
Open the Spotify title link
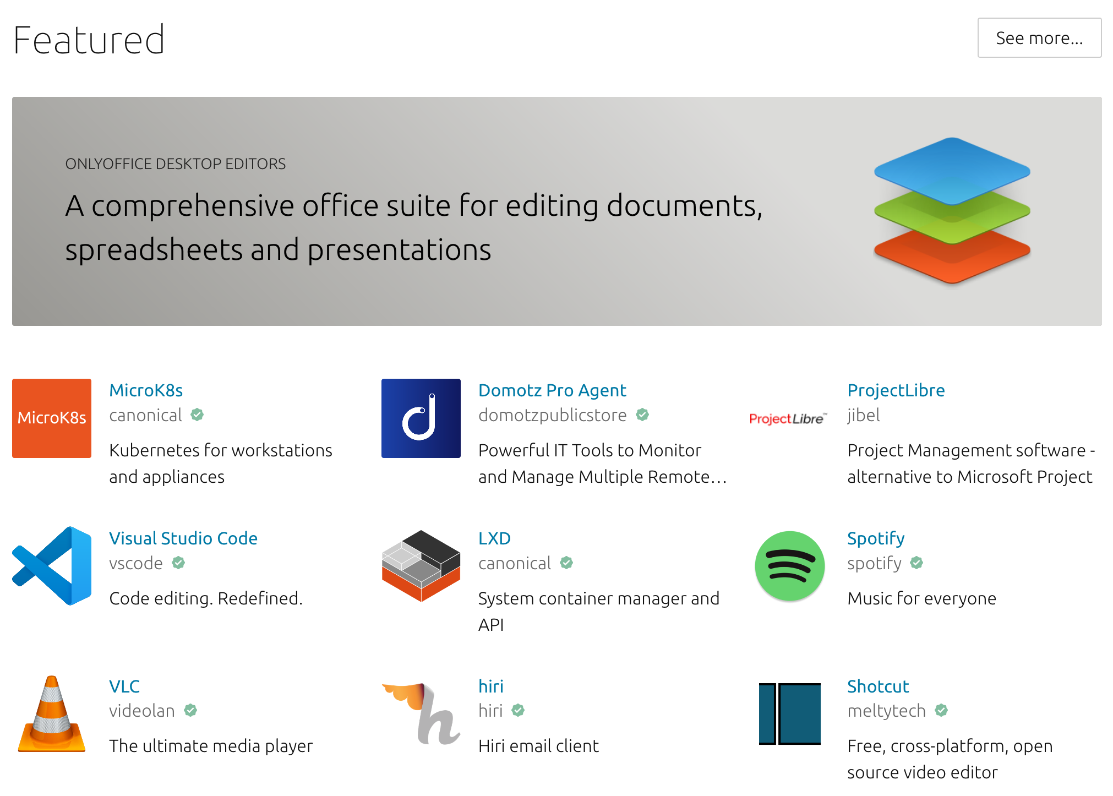[876, 538]
